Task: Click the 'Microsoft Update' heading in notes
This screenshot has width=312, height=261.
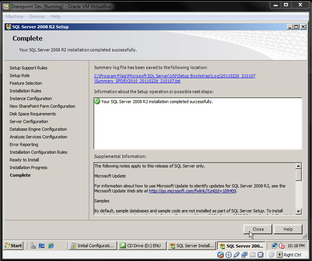Action: coord(110,176)
